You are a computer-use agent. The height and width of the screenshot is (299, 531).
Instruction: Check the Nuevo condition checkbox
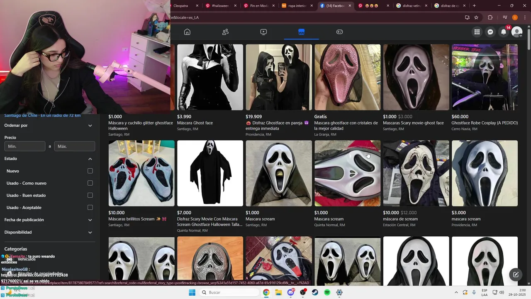[x=90, y=171]
